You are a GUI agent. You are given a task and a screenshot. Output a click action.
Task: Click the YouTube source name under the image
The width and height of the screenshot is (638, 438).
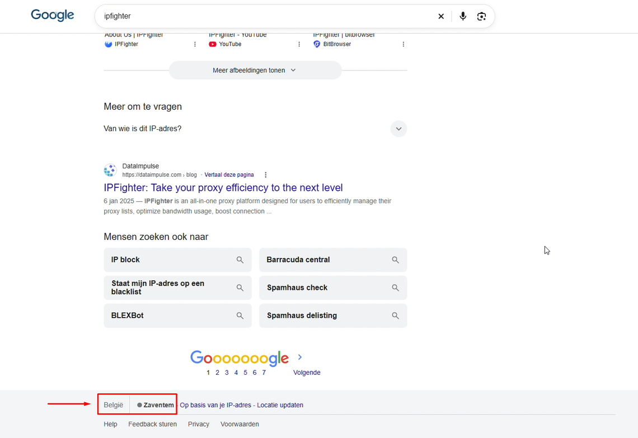coord(231,44)
